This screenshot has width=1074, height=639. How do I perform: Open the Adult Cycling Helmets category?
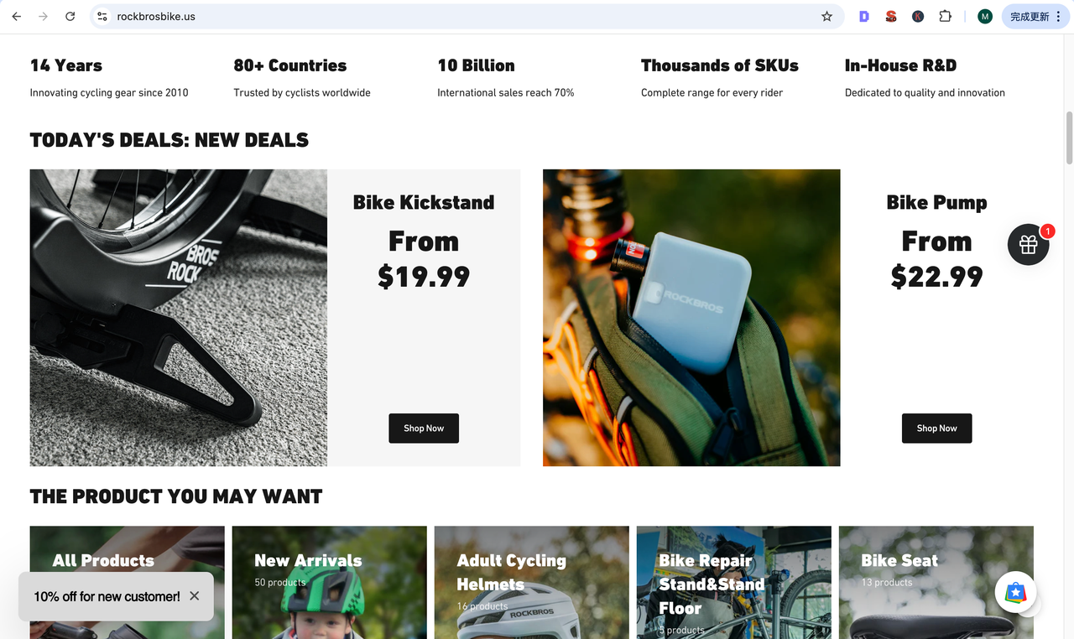531,582
